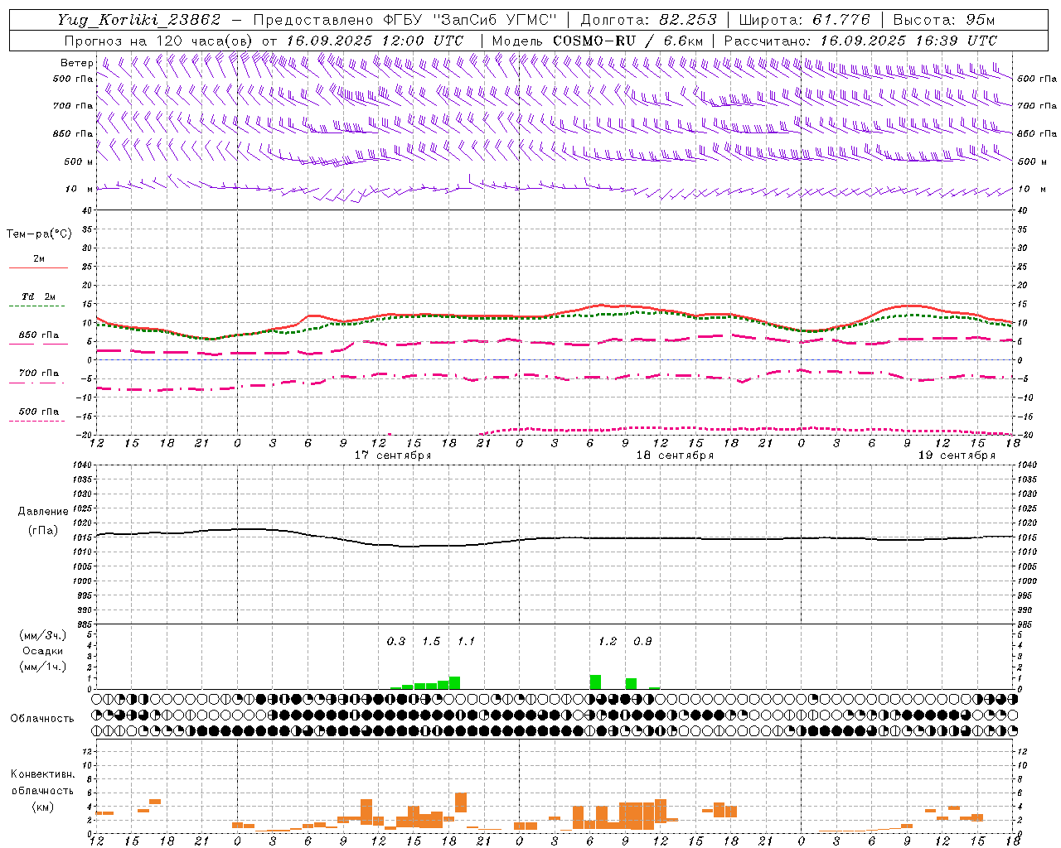Click the 10 м wind level label on left
Viewport: 1061px width, 848px height.
[79, 189]
